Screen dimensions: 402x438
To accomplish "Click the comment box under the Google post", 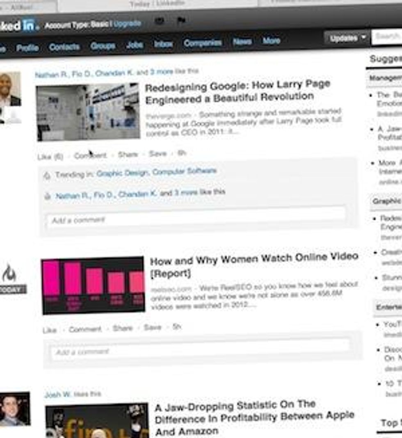I will (196, 217).
